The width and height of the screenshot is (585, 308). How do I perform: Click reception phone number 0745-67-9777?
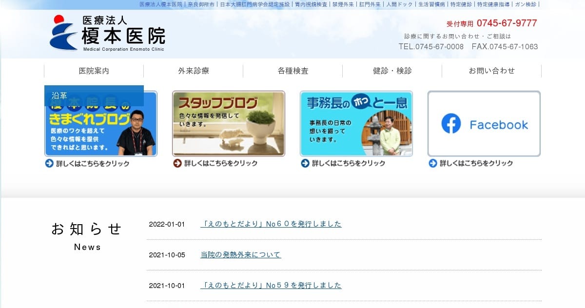(x=507, y=23)
